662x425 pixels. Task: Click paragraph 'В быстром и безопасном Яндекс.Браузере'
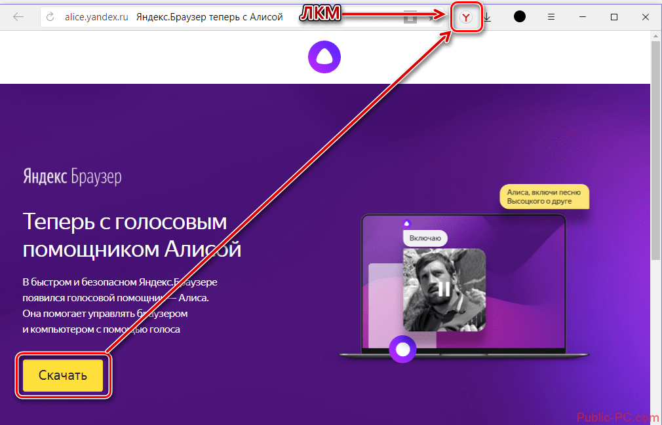point(120,282)
